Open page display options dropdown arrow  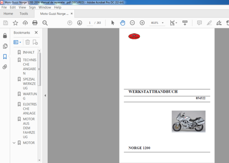pos(176,23)
